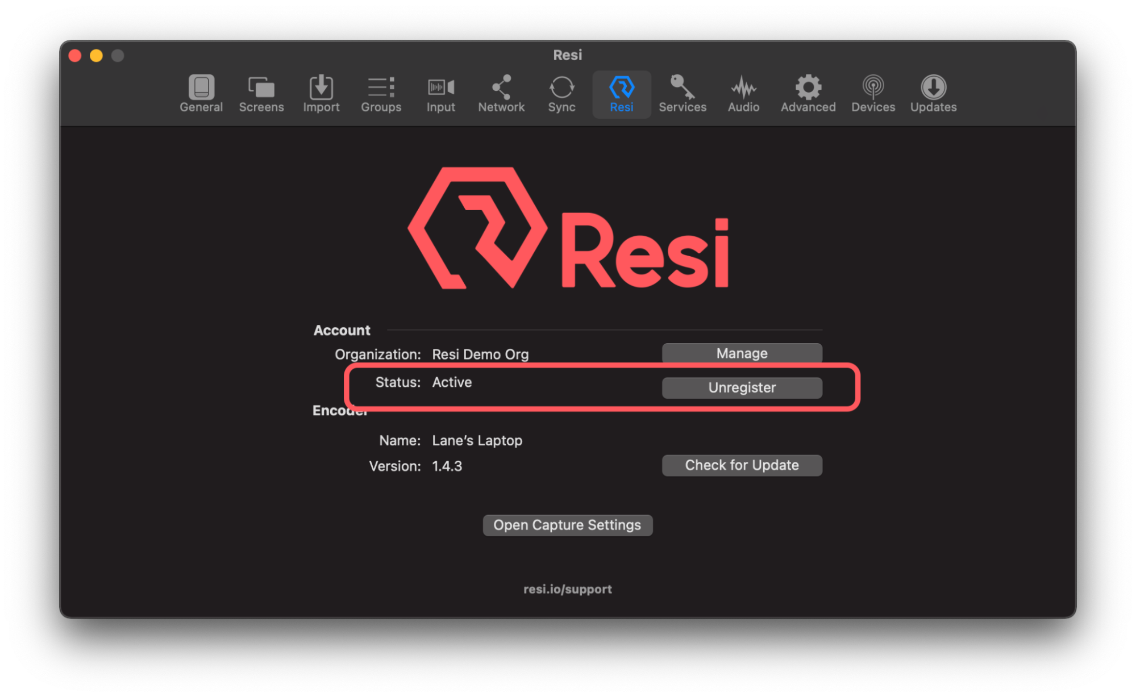The height and width of the screenshot is (697, 1136).
Task: Open the Network preferences
Action: point(501,94)
